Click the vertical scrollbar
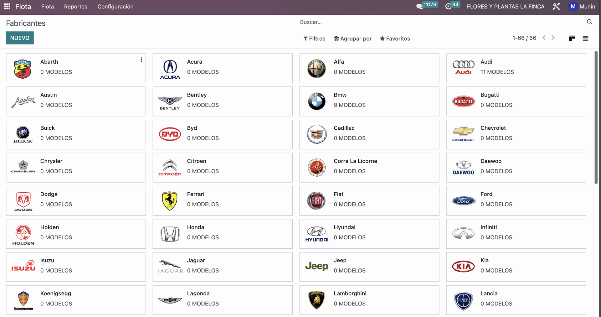601x317 pixels. (x=596, y=117)
